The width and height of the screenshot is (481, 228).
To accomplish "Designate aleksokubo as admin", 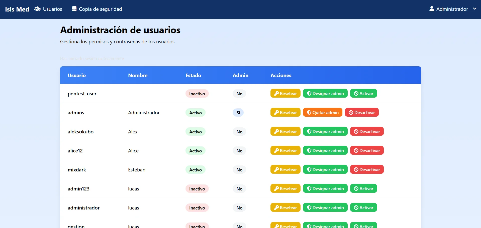I will click(x=325, y=131).
